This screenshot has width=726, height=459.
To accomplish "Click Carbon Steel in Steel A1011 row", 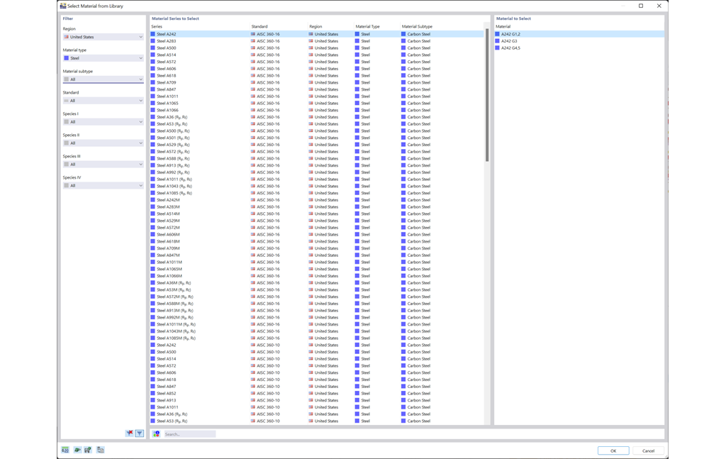I will click(x=418, y=96).
